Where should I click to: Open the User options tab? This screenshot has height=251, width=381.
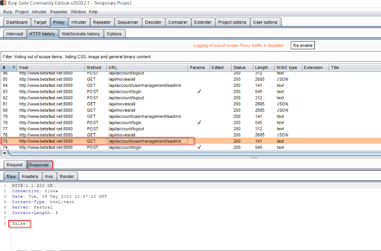[x=266, y=22]
